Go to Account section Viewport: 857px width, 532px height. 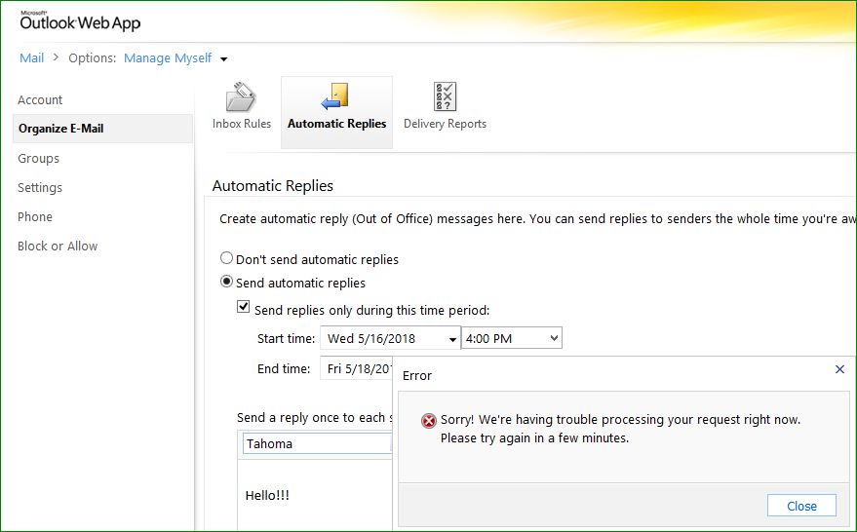click(x=40, y=100)
